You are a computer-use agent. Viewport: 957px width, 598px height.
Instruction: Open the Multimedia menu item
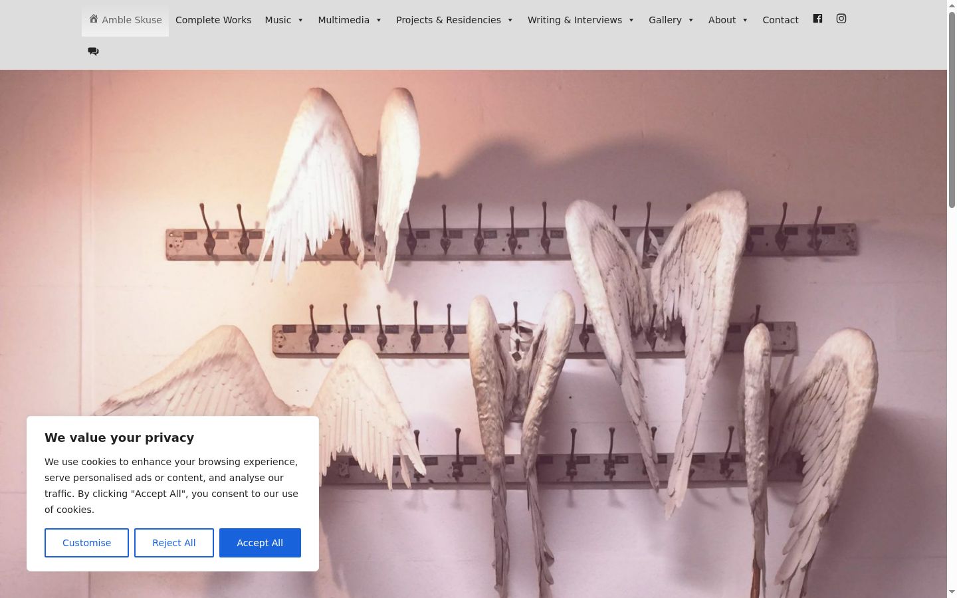(344, 20)
